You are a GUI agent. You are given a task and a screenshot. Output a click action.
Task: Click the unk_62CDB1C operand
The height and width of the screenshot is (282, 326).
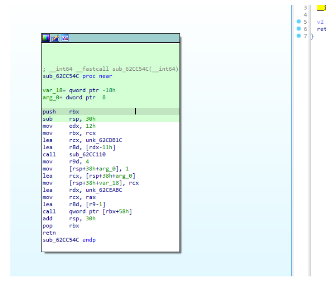(x=104, y=140)
